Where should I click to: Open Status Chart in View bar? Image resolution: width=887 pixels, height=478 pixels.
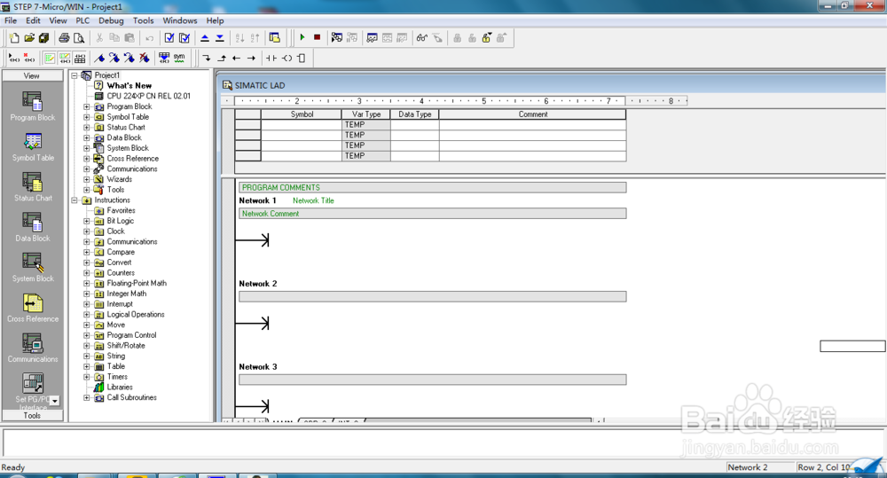click(32, 186)
